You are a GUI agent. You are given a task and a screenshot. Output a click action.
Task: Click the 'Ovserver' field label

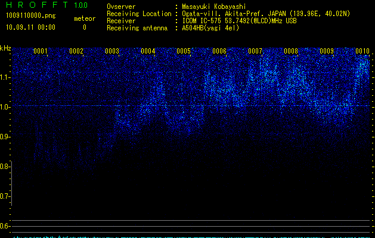(x=121, y=7)
